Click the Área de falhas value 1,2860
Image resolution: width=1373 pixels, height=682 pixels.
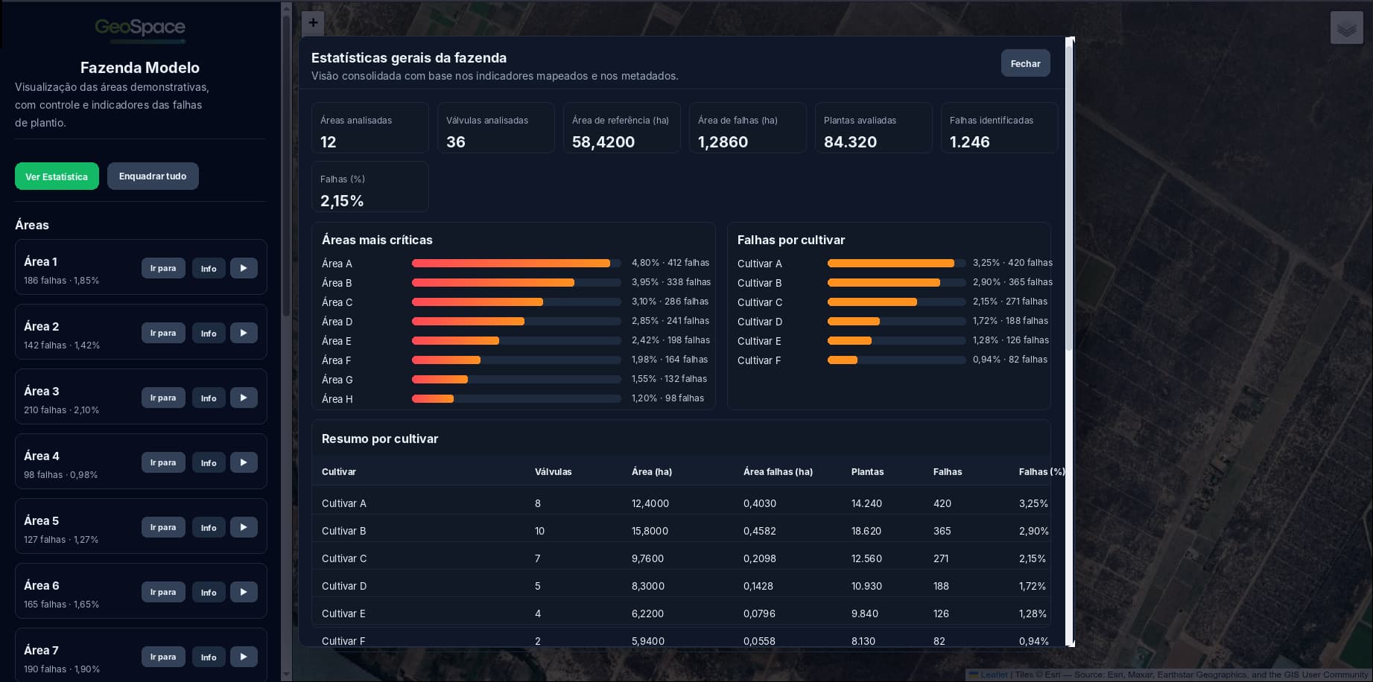click(x=723, y=142)
